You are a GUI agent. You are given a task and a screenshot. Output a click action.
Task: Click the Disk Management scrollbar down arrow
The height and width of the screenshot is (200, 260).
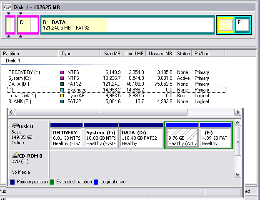point(238,175)
